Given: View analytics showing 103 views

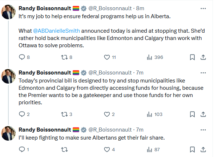Looking at the screenshot, I should point(154,114).
